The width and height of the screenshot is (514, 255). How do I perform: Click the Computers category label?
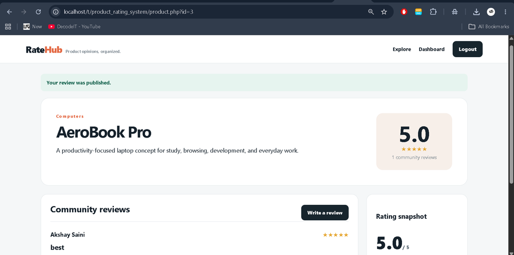pos(70,116)
